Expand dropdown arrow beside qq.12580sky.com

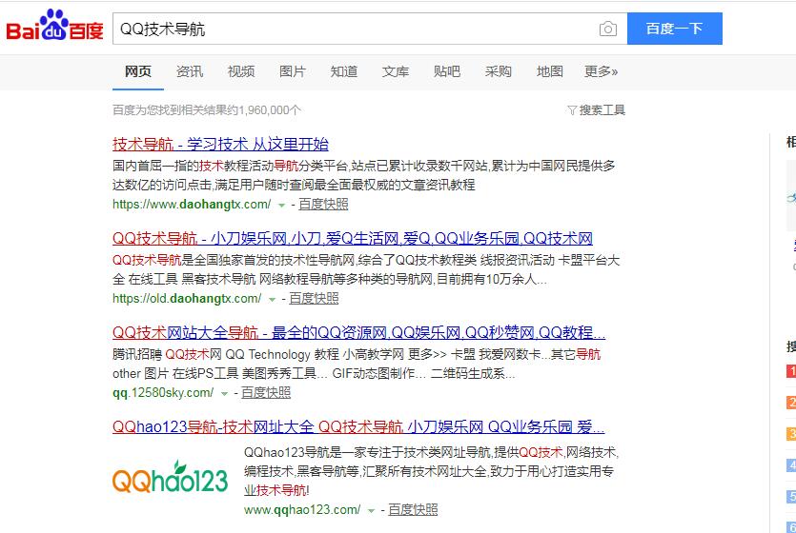click(224, 394)
